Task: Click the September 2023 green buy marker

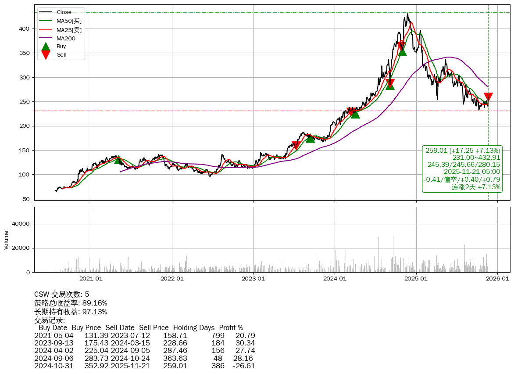Action: pyautogui.click(x=310, y=138)
